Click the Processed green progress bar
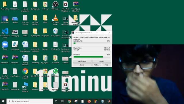This screenshot has width=184, height=104. [92, 57]
